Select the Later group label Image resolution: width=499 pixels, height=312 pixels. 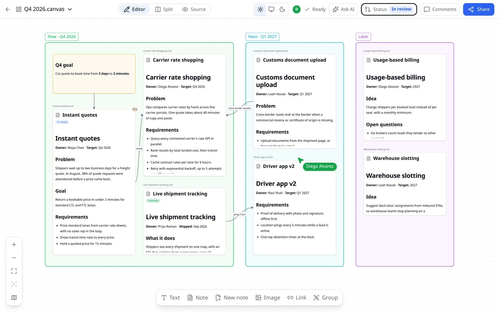tap(363, 37)
